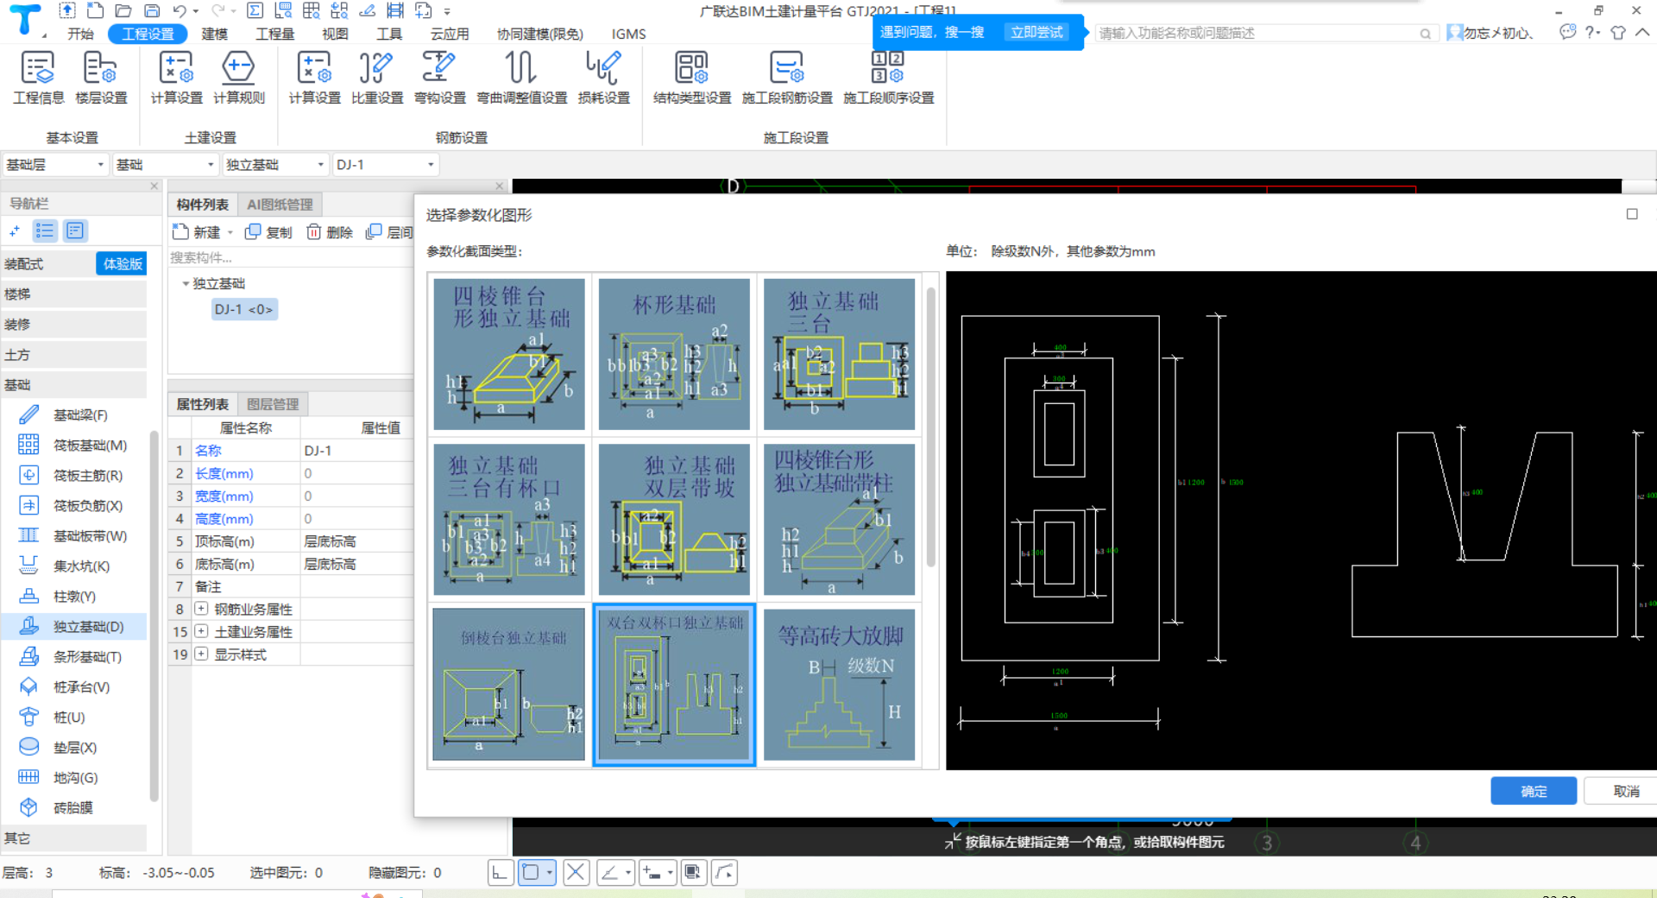
Task: Open the floor dropdown showing 基础层
Action: coord(55,165)
